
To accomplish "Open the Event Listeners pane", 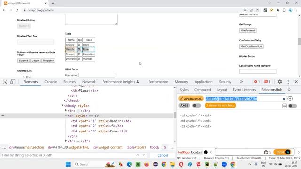I will coord(244,90).
